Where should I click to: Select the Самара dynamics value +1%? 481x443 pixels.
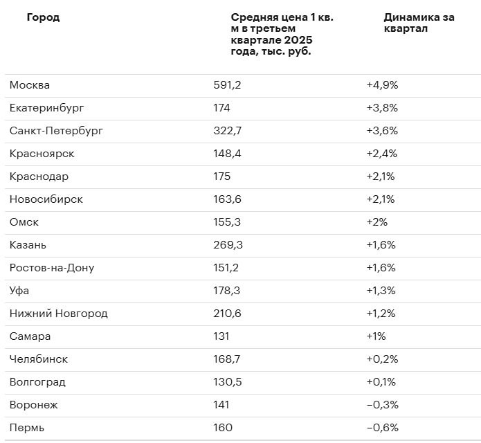pyautogui.click(x=376, y=336)
